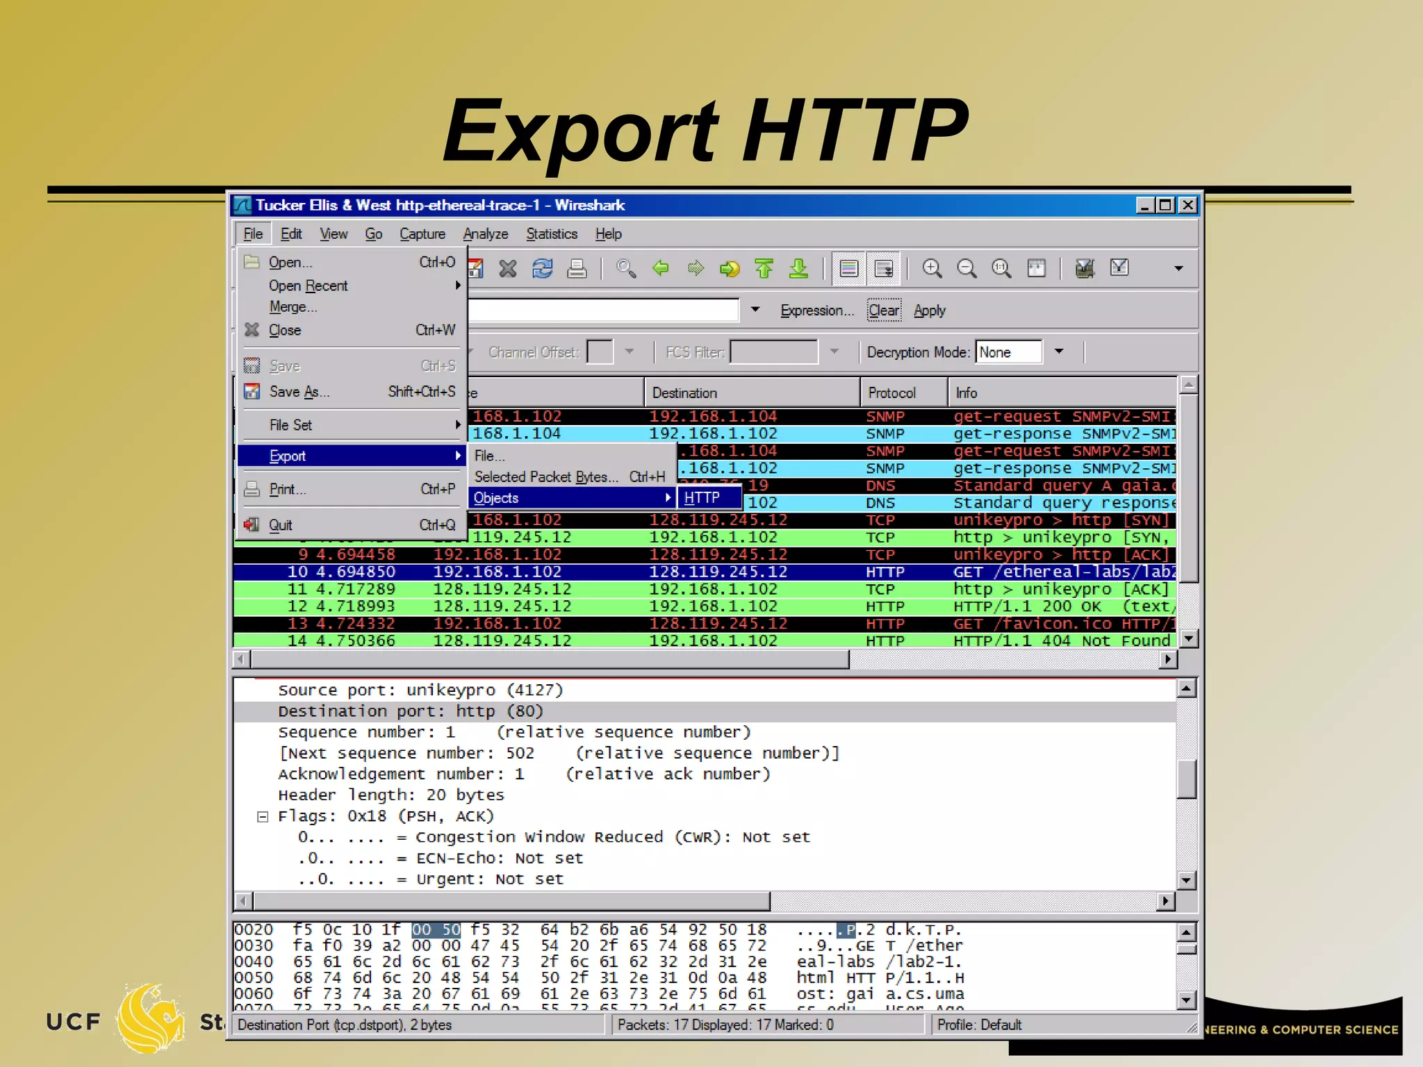Open the Statistics menu
Screen dimensions: 1423x1067
coord(552,233)
